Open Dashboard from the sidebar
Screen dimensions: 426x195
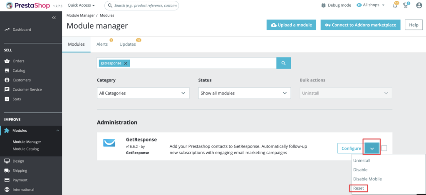(x=22, y=30)
